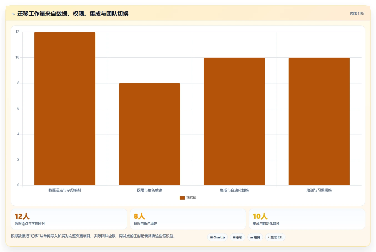Click the x-axis label 数据清点与字段映射
The width and height of the screenshot is (376, 252).
65,190
